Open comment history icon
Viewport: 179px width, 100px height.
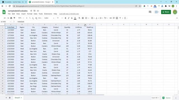tap(150, 12)
